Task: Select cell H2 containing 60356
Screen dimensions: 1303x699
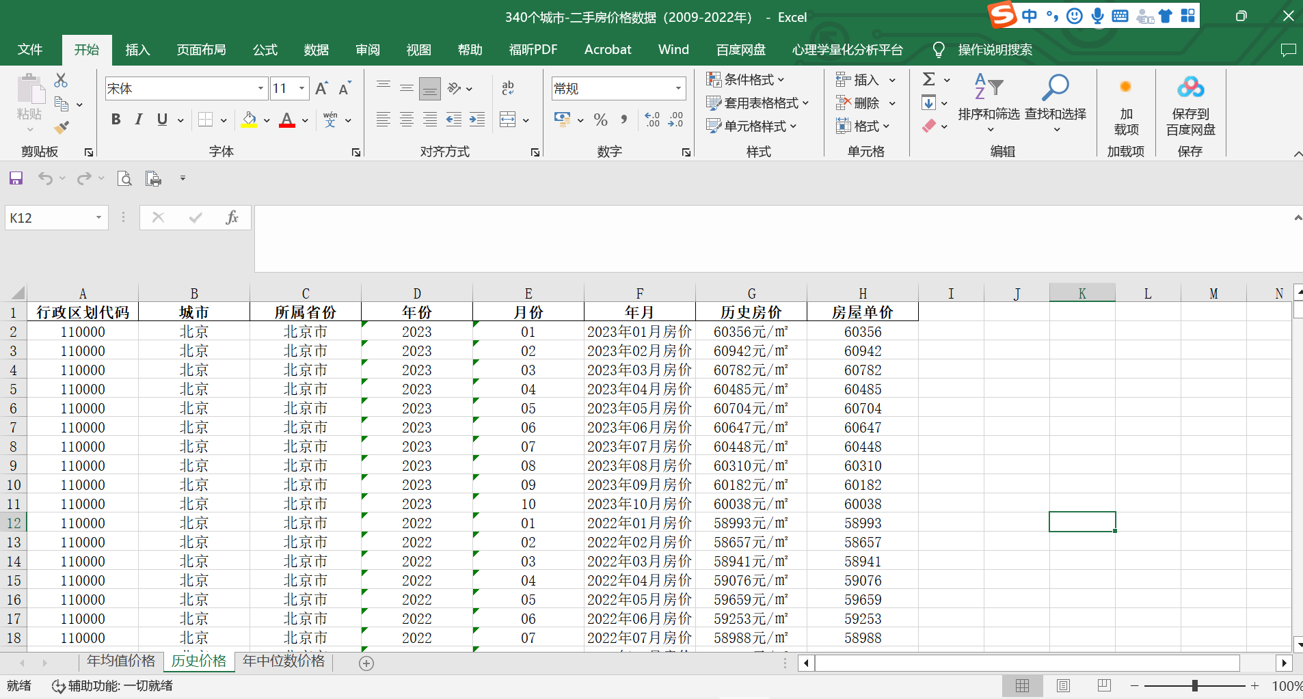Action: 862,331
